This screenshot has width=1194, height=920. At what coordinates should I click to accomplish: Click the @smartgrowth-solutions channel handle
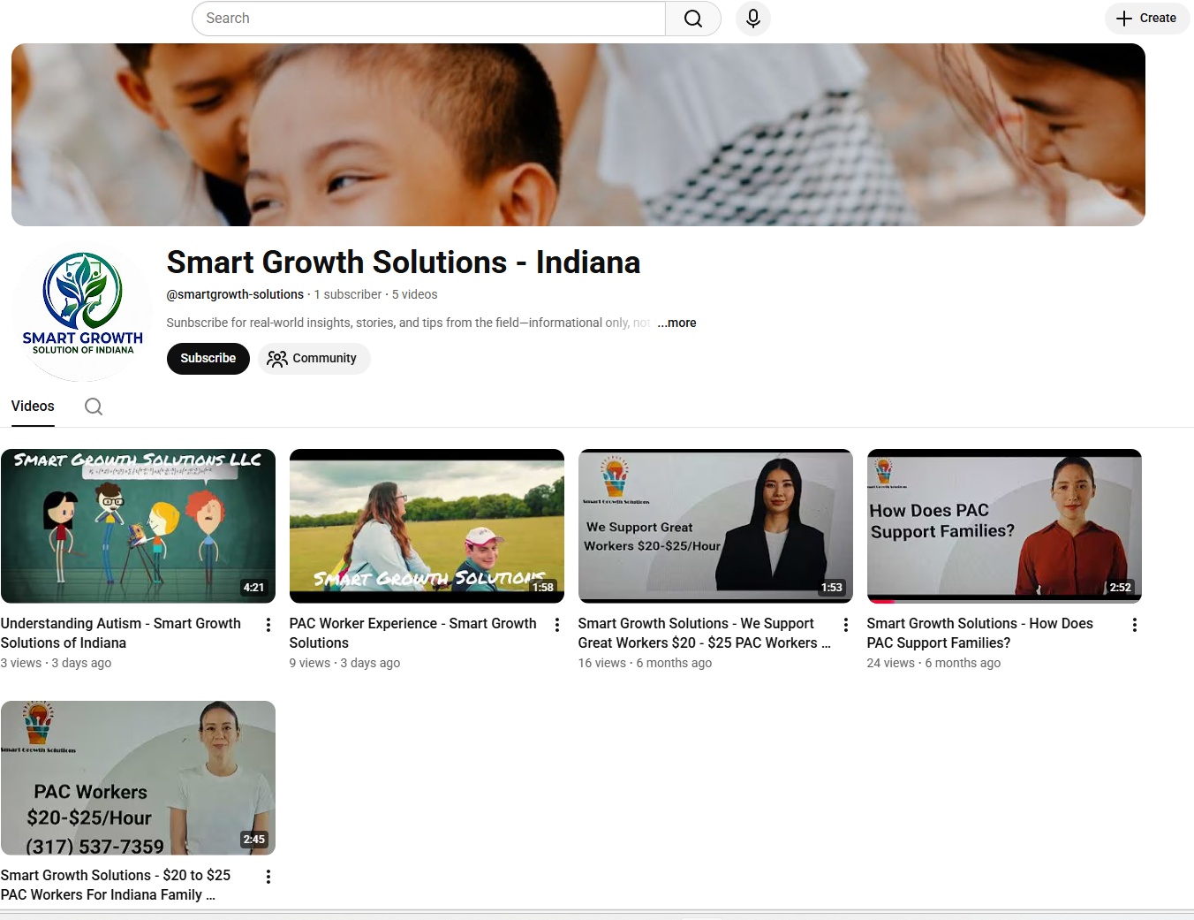point(235,294)
